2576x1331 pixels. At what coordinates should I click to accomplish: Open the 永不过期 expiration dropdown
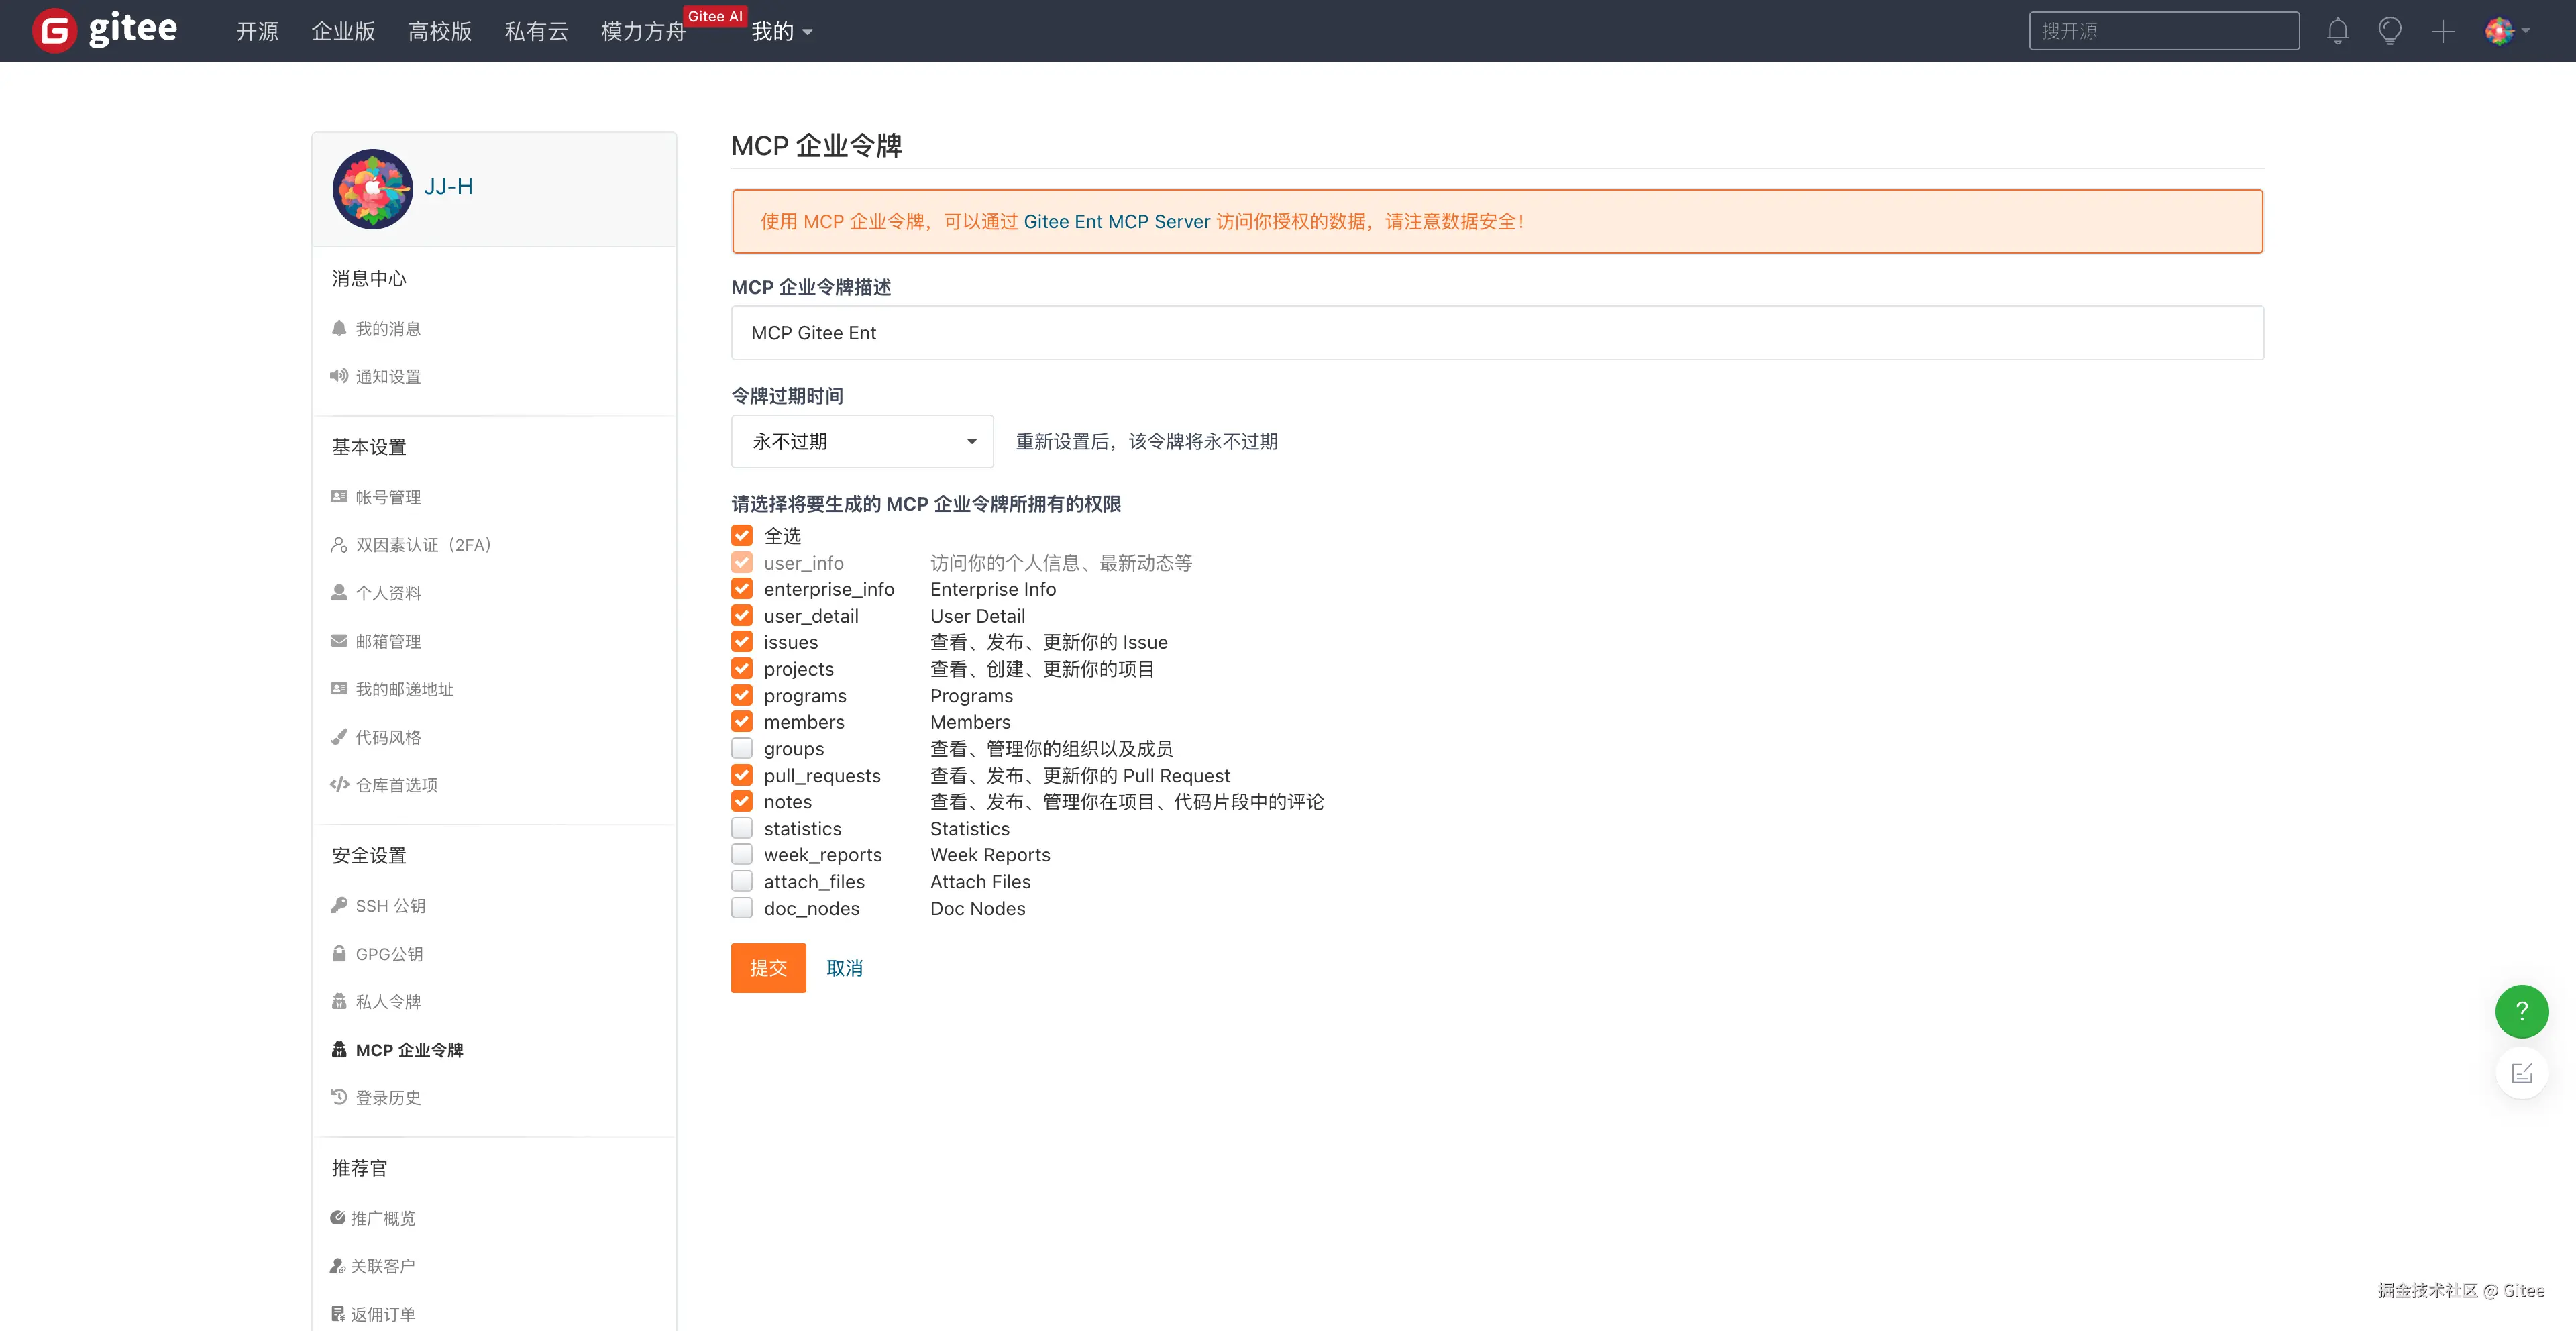point(862,442)
